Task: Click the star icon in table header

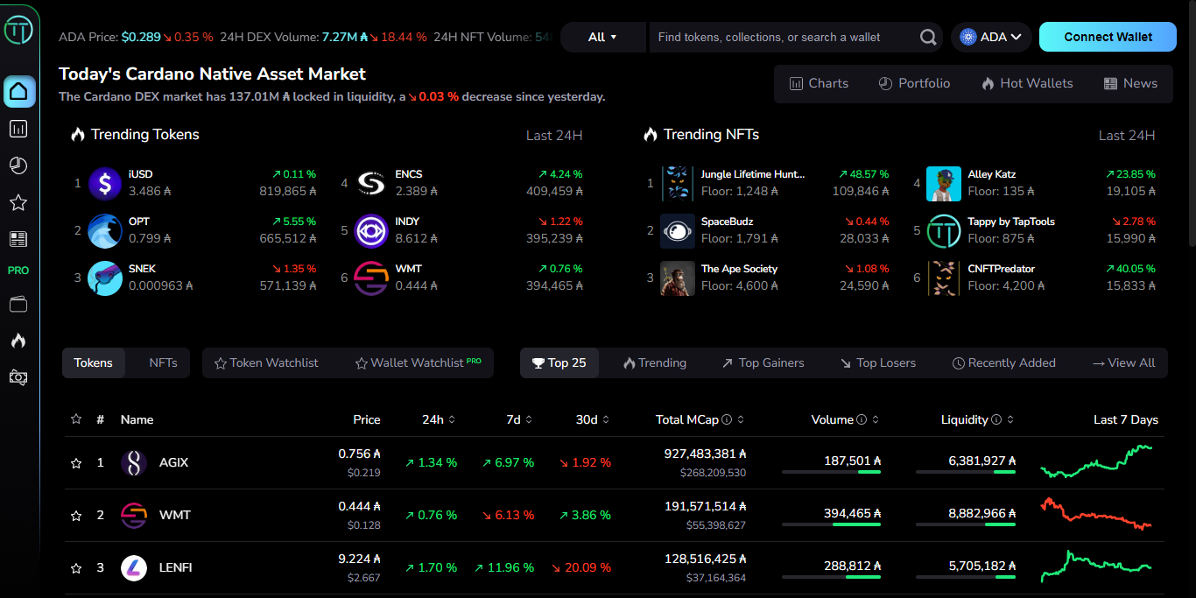Action: (x=76, y=419)
